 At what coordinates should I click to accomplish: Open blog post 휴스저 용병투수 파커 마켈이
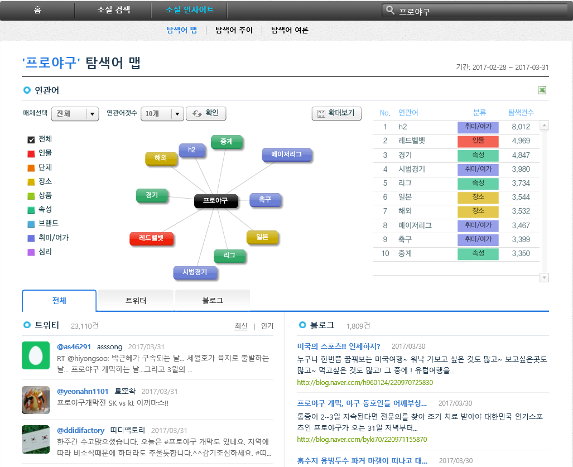point(362,461)
